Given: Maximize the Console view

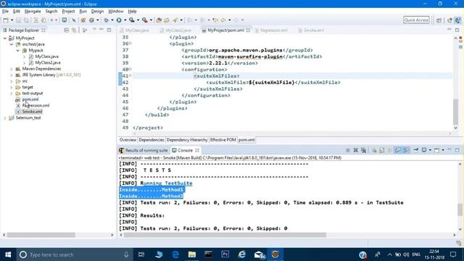Looking at the screenshot, I should pos(457,150).
